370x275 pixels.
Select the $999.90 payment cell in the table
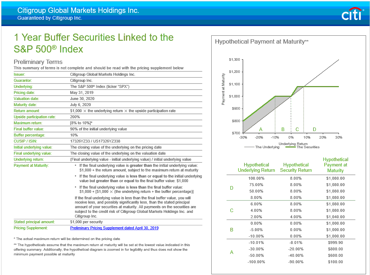point(335,242)
